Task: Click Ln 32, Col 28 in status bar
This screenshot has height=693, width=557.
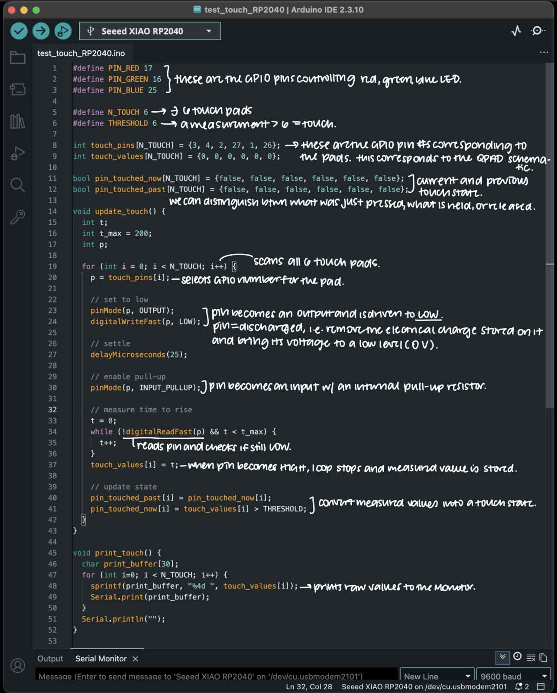Action: click(309, 687)
